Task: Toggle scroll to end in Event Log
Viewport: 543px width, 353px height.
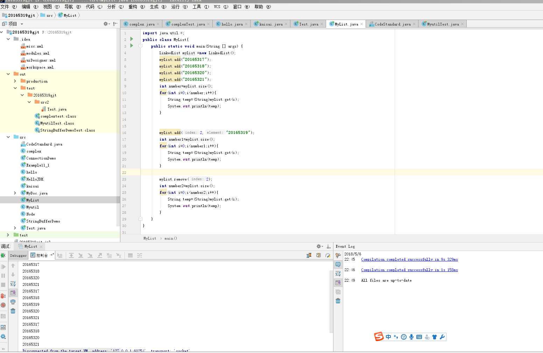Action: [x=338, y=283]
